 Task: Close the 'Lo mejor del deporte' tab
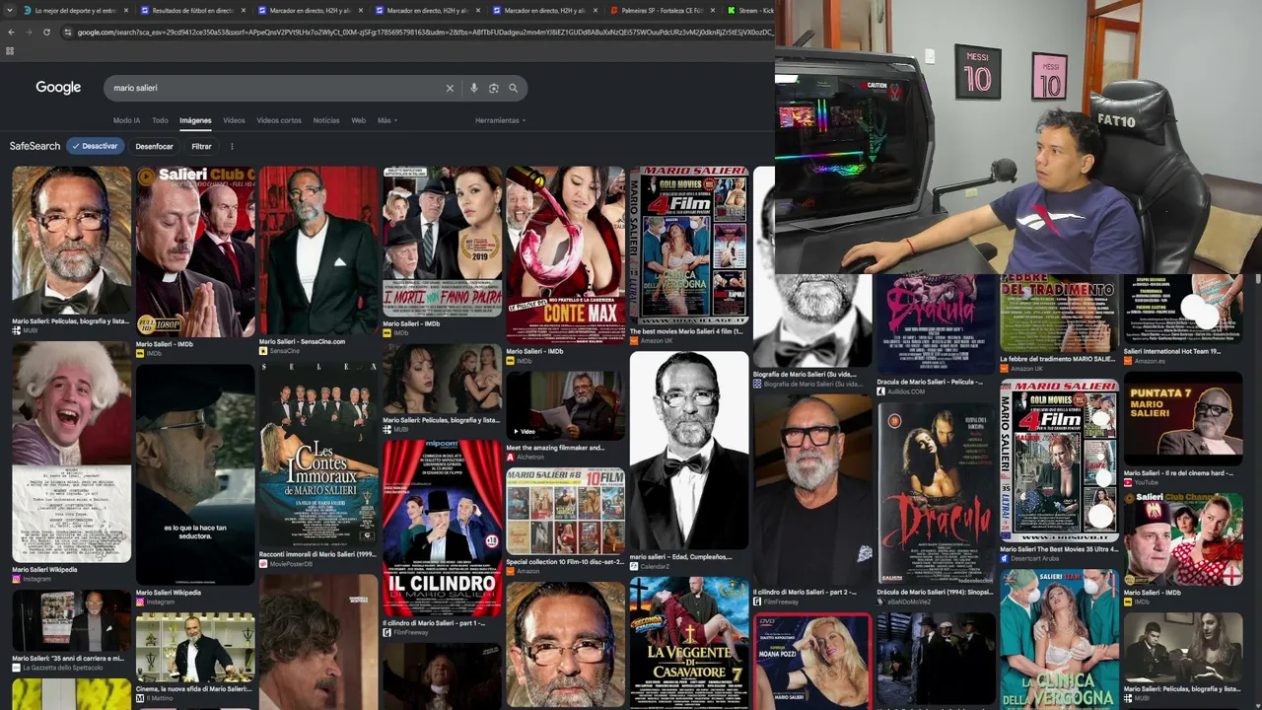[125, 10]
